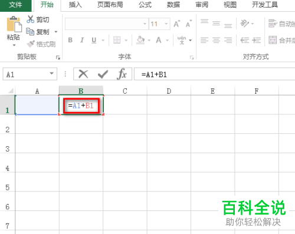Click in the formula bar text

coord(154,74)
